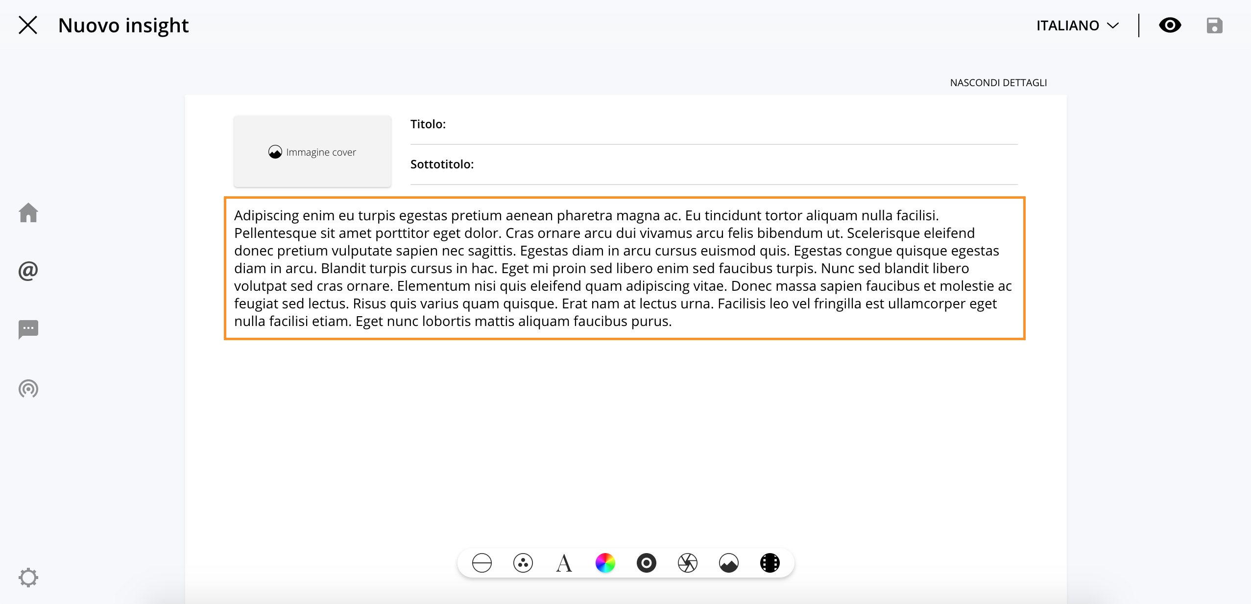Viewport: 1251px width, 604px height.
Task: Open the @ mentions sidebar section
Action: pos(28,270)
